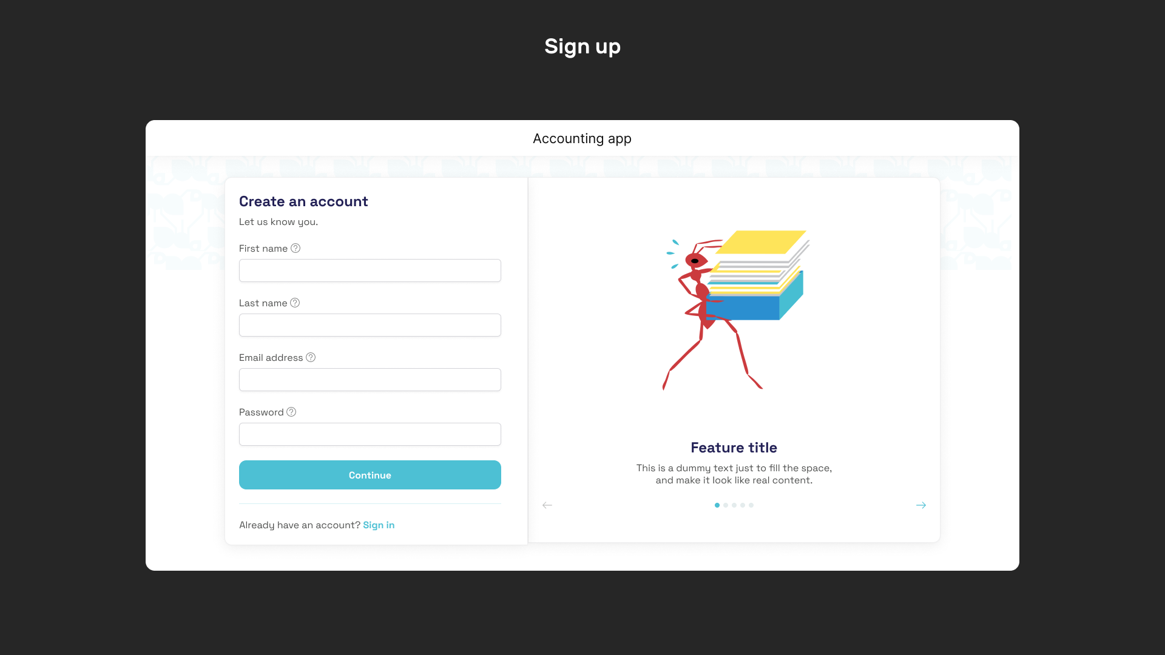Image resolution: width=1165 pixels, height=655 pixels.
Task: Click the left carousel arrow
Action: point(547,505)
